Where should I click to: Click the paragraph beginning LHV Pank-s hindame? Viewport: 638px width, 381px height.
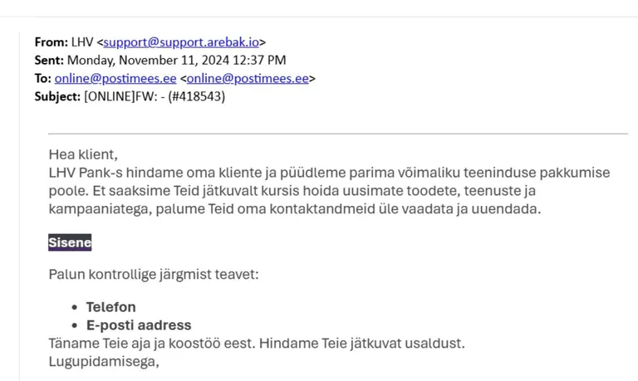click(329, 191)
